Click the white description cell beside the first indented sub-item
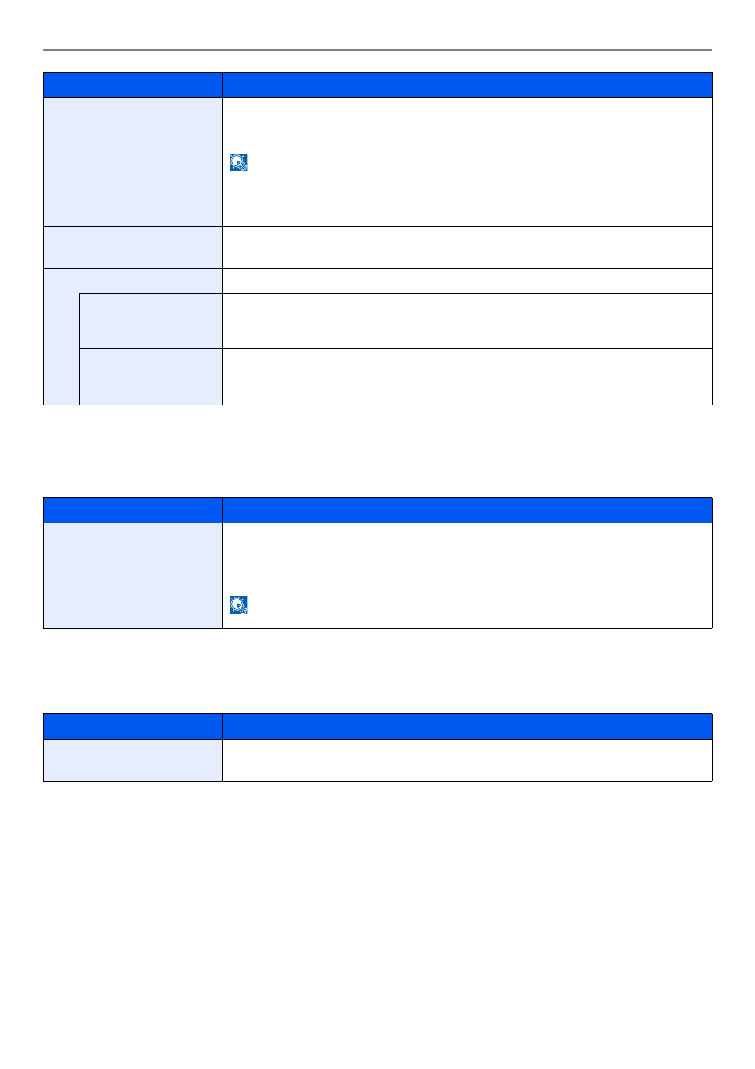Image resolution: width=755 pixels, height=1069 pixels. click(468, 321)
